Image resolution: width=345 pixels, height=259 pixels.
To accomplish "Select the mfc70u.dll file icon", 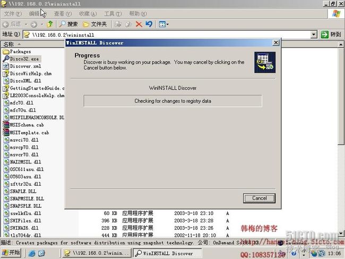I will coord(6,110).
